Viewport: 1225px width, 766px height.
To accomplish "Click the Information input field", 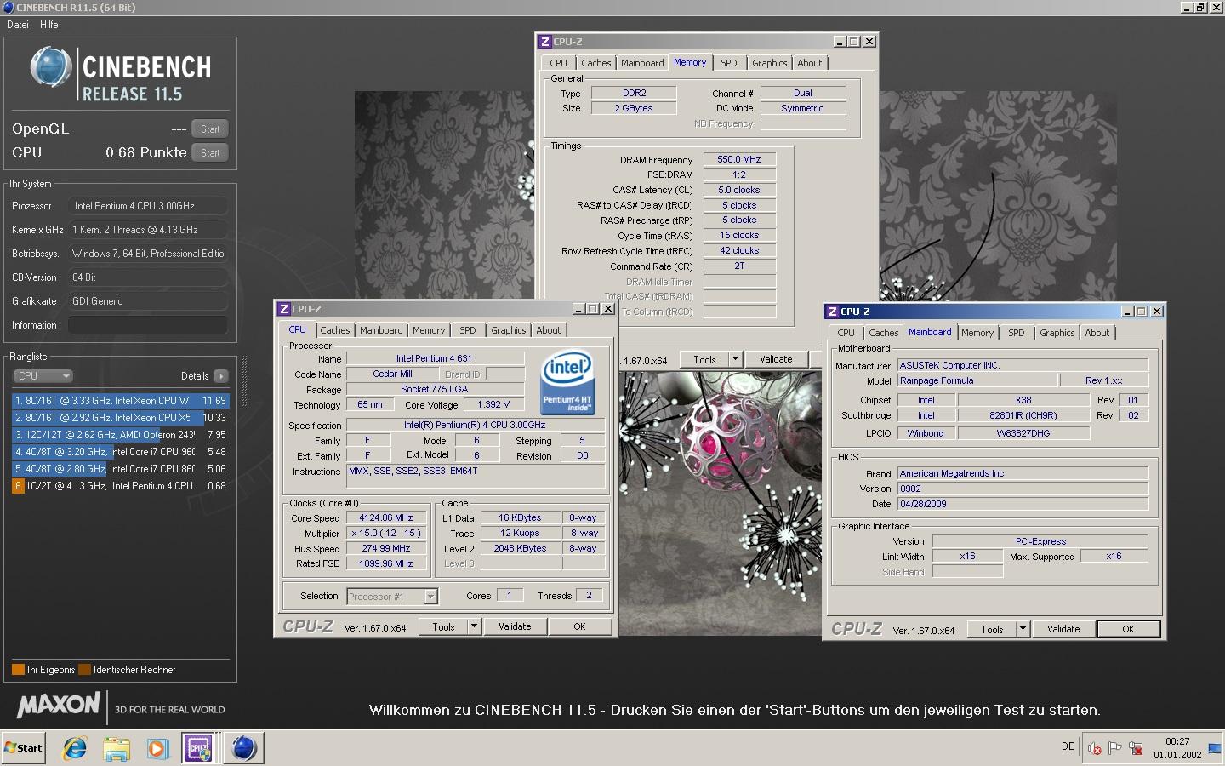I will click(x=148, y=325).
